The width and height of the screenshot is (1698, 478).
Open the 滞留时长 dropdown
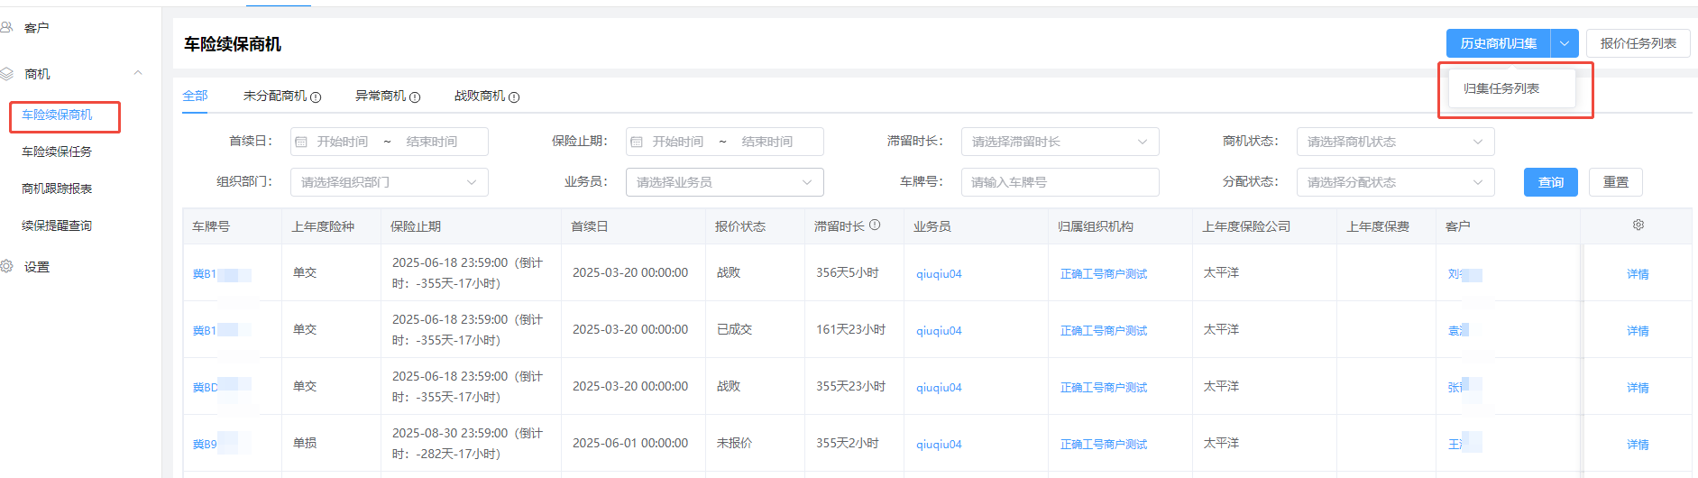(x=1060, y=142)
